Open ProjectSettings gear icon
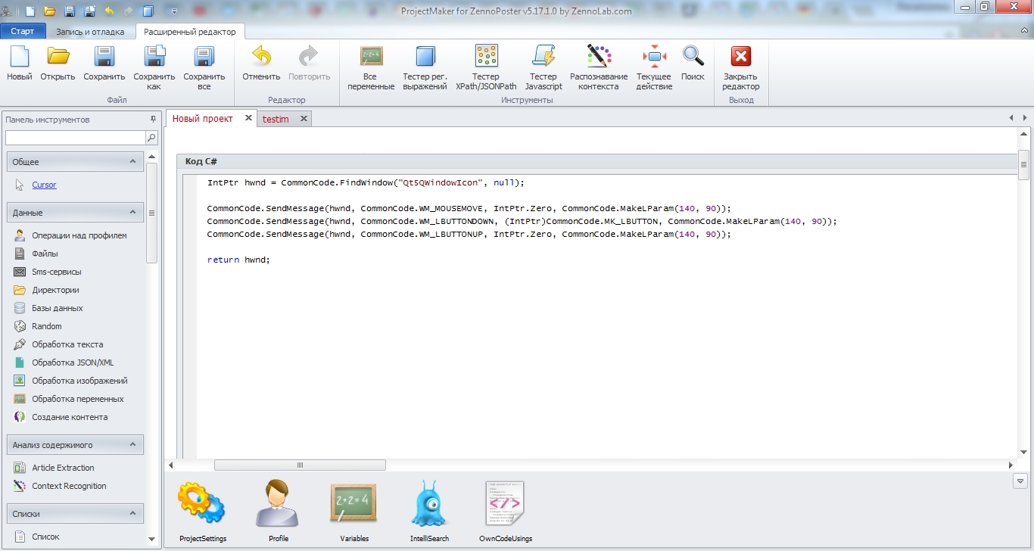1034x557 pixels. click(202, 512)
